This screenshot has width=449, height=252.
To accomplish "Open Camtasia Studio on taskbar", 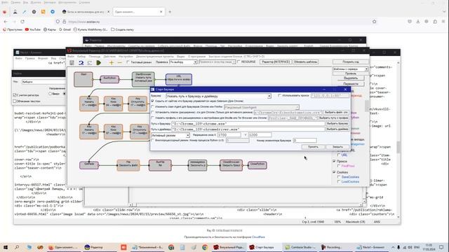I will pos(301,247).
